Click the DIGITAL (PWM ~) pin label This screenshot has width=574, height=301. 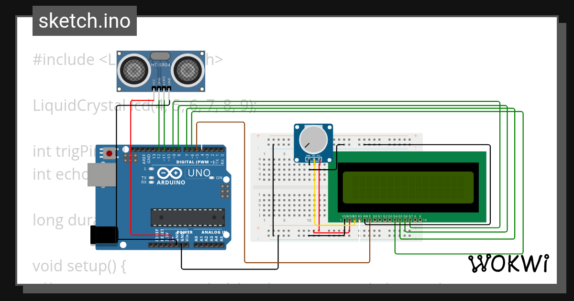pyautogui.click(x=195, y=161)
